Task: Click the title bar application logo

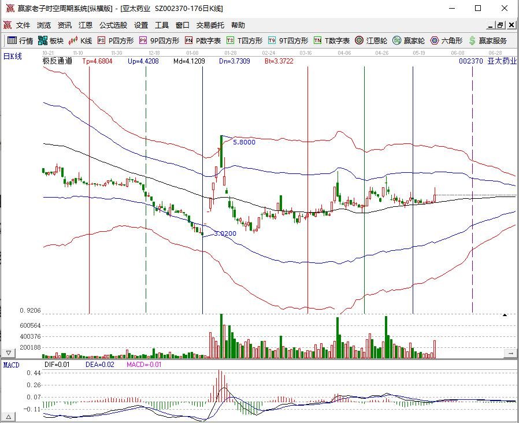Action: (10, 8)
